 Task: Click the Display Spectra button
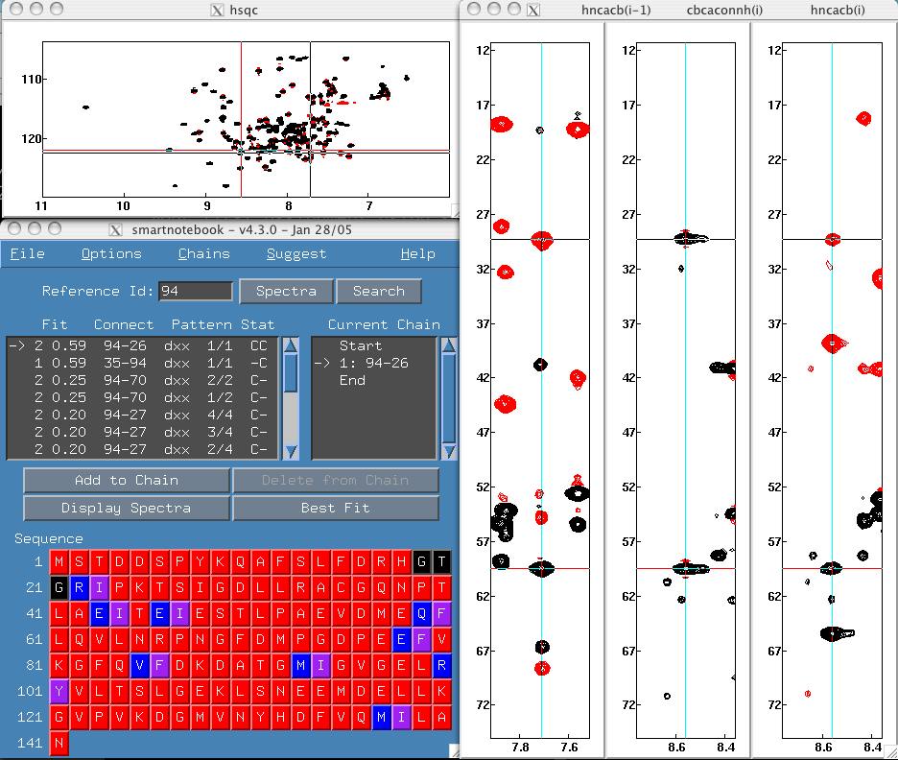coord(127,508)
